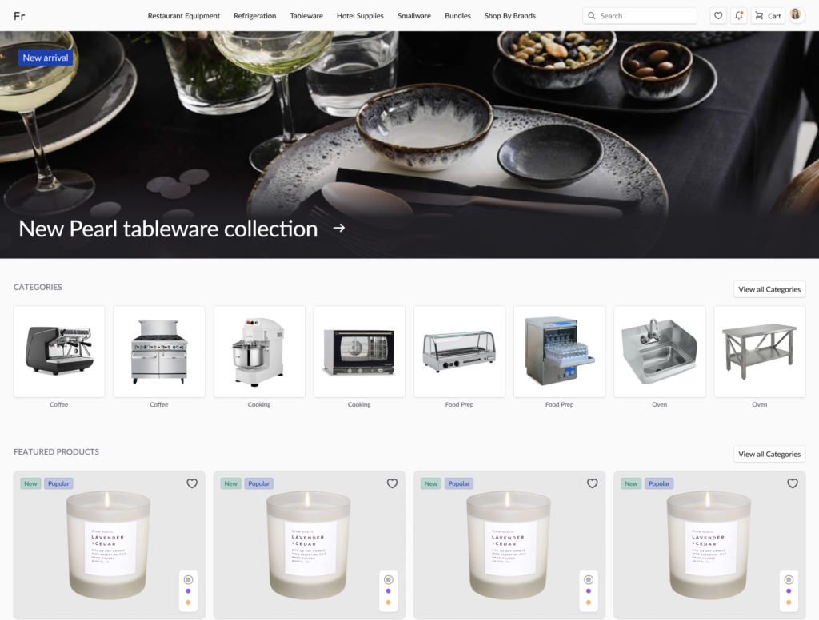This screenshot has width=819, height=620.
Task: Focus the Search input field
Action: [x=640, y=16]
